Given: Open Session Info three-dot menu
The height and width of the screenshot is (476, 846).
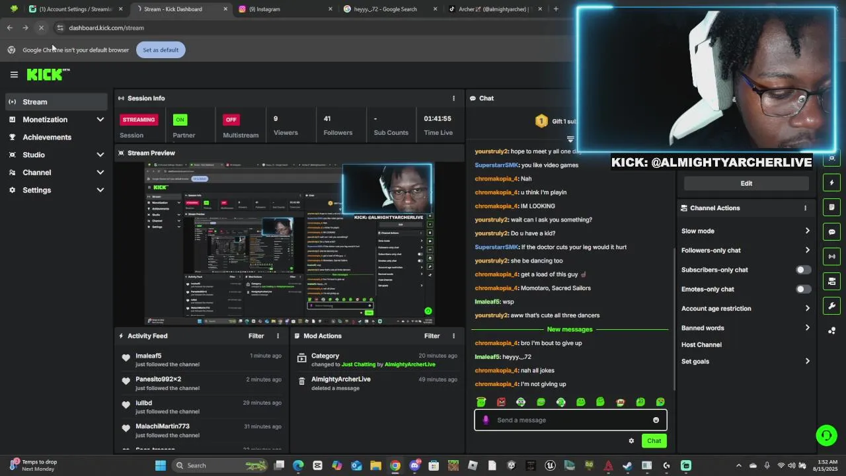Looking at the screenshot, I should (x=453, y=98).
